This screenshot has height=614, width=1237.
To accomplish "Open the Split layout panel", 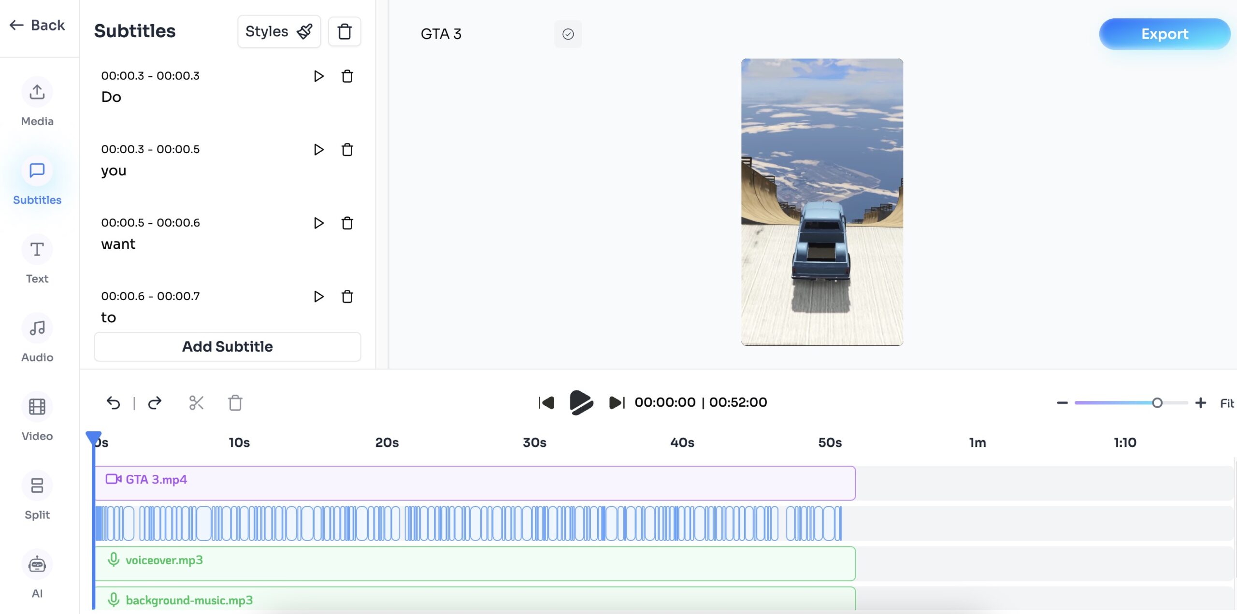I will click(x=37, y=496).
